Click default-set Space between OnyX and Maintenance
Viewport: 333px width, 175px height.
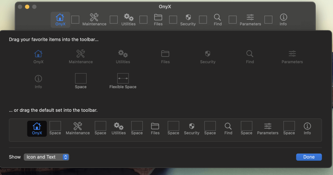(x=55, y=128)
